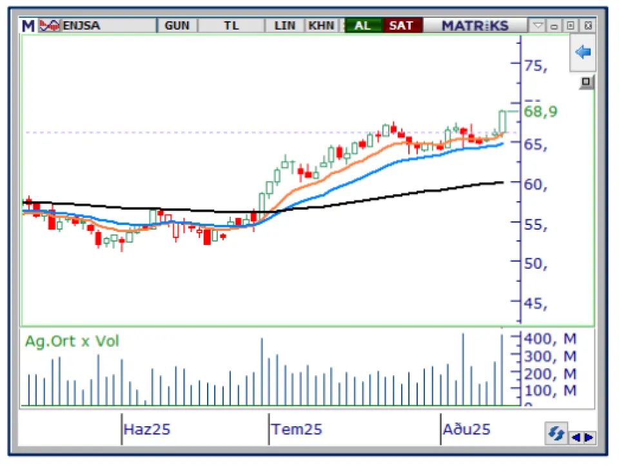This screenshot has height=470, width=619.
Task: Open the chart icon beside ENJSA
Action: pyautogui.click(x=50, y=26)
